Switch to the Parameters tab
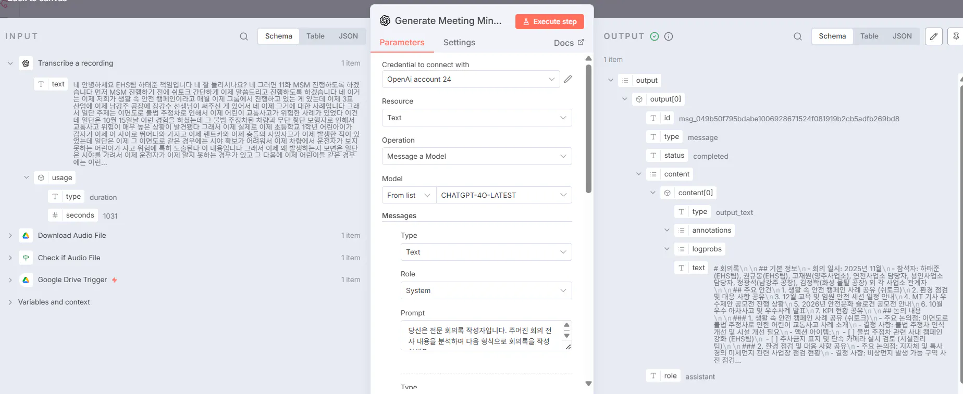This screenshot has width=963, height=394. click(402, 43)
